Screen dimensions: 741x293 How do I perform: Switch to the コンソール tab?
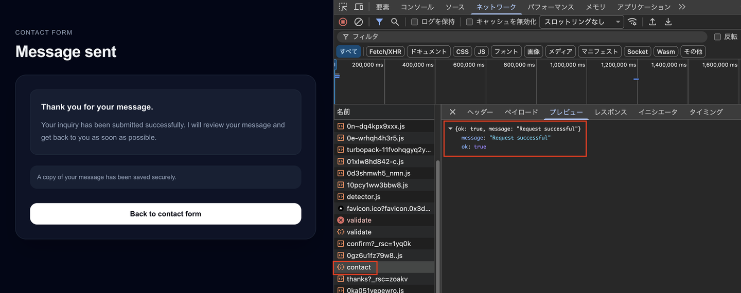(x=417, y=7)
